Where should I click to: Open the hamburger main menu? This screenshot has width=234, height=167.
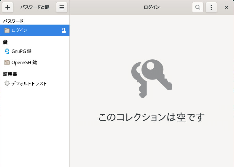(x=62, y=7)
